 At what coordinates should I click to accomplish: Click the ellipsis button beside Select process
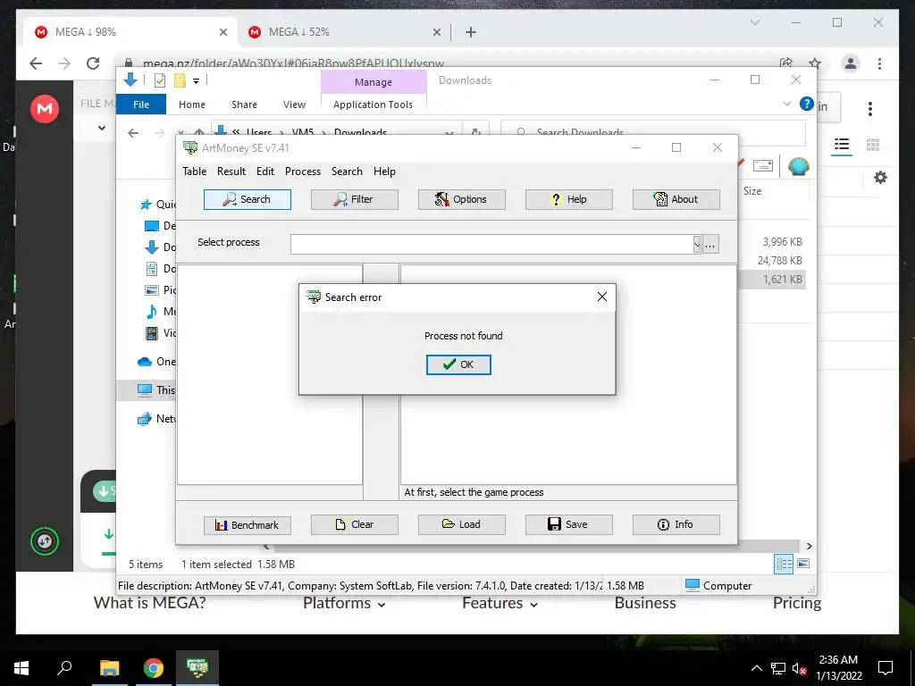click(710, 245)
